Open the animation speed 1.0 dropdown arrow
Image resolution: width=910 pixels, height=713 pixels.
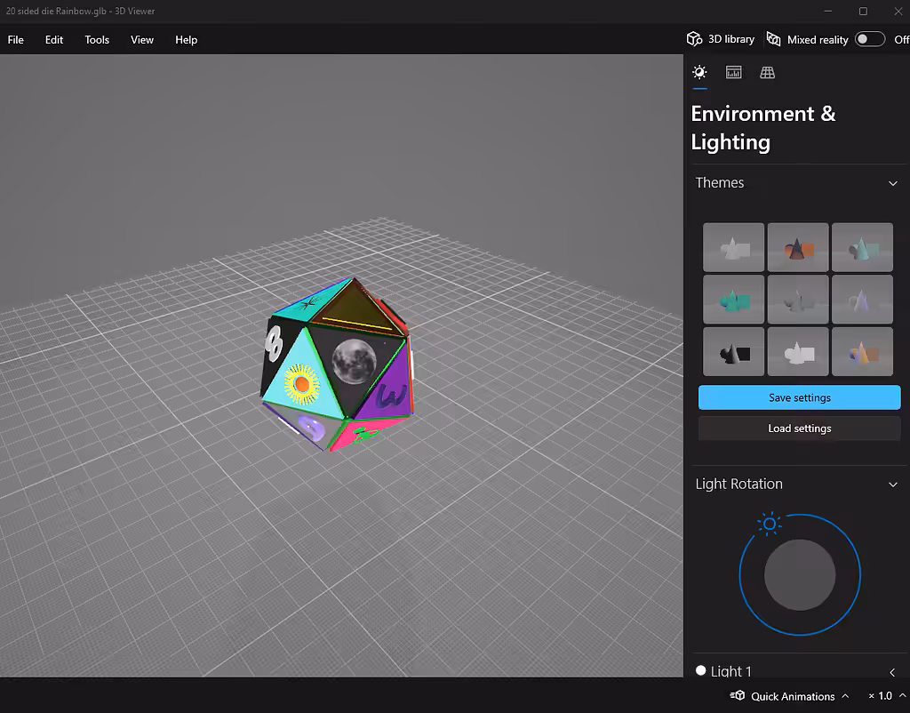click(903, 695)
